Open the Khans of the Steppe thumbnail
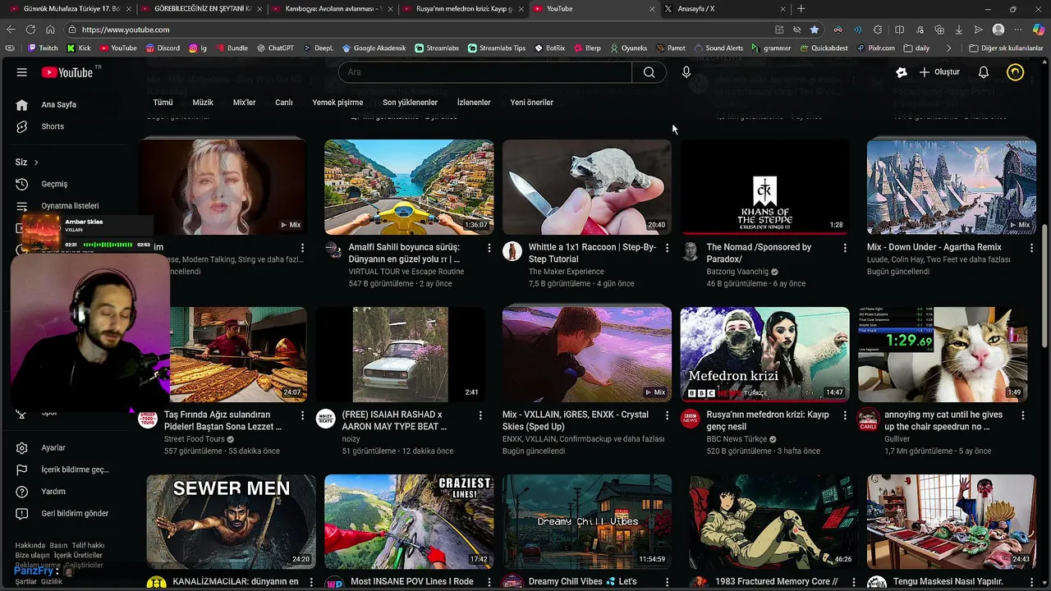The height and width of the screenshot is (591, 1051). [764, 187]
